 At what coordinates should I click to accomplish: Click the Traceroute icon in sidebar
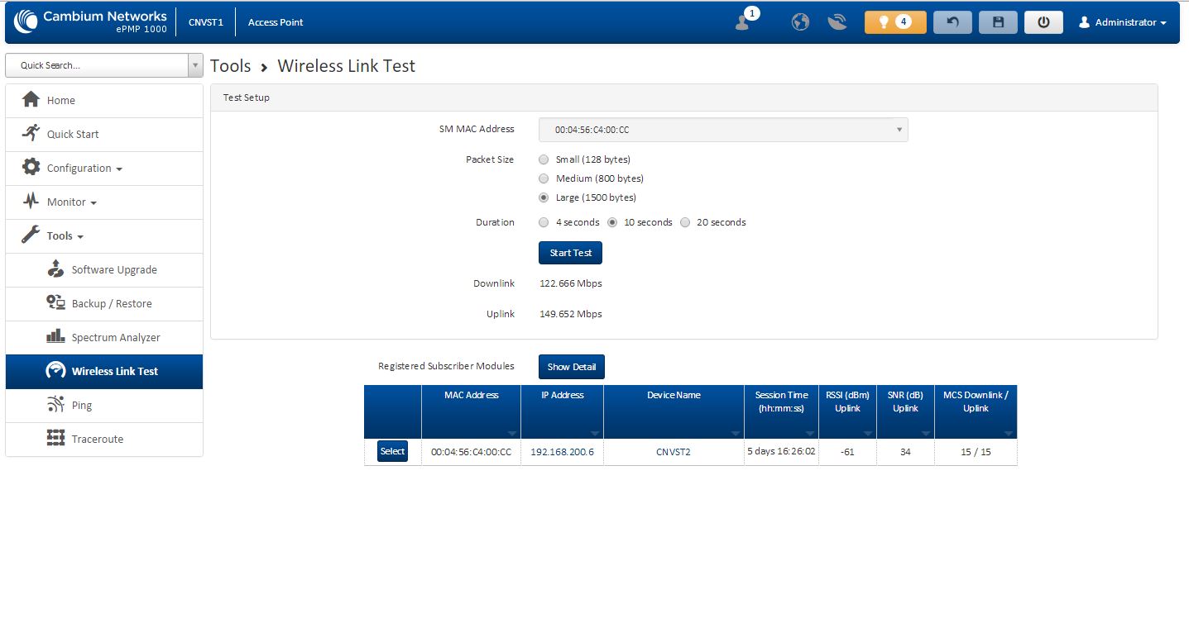click(55, 439)
